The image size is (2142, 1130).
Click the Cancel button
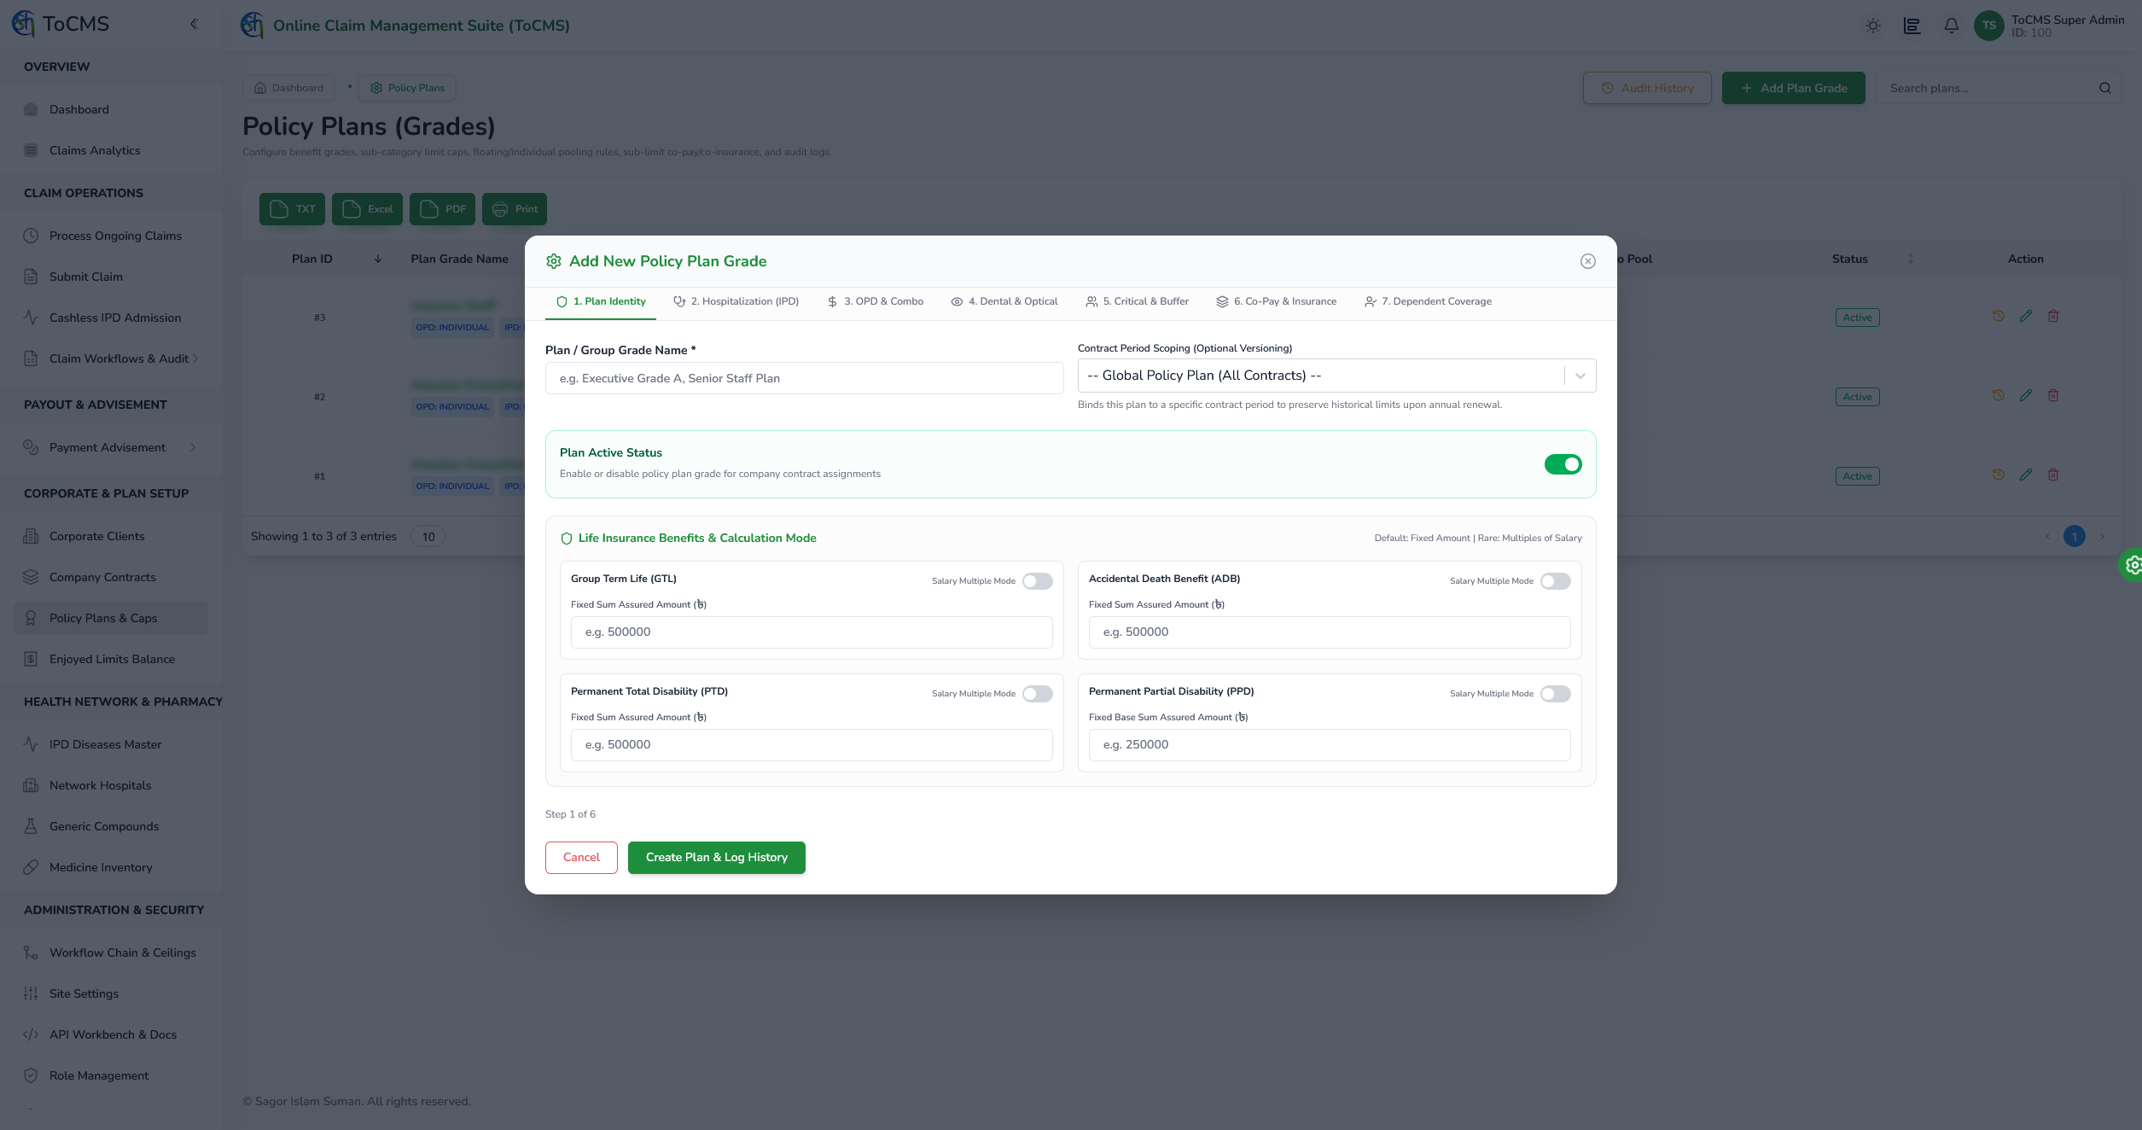point(581,858)
